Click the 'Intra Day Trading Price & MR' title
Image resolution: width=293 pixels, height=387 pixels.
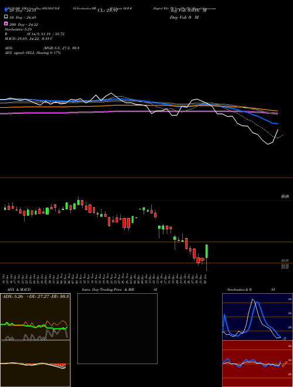pos(108,290)
